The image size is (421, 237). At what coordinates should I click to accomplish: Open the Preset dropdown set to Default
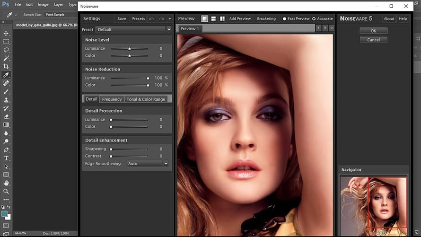pyautogui.click(x=133, y=29)
